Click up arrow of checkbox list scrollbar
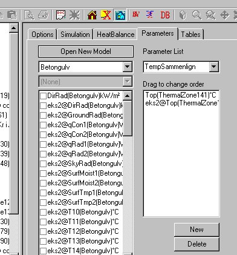This screenshot has width=237, height=255. tap(128, 96)
